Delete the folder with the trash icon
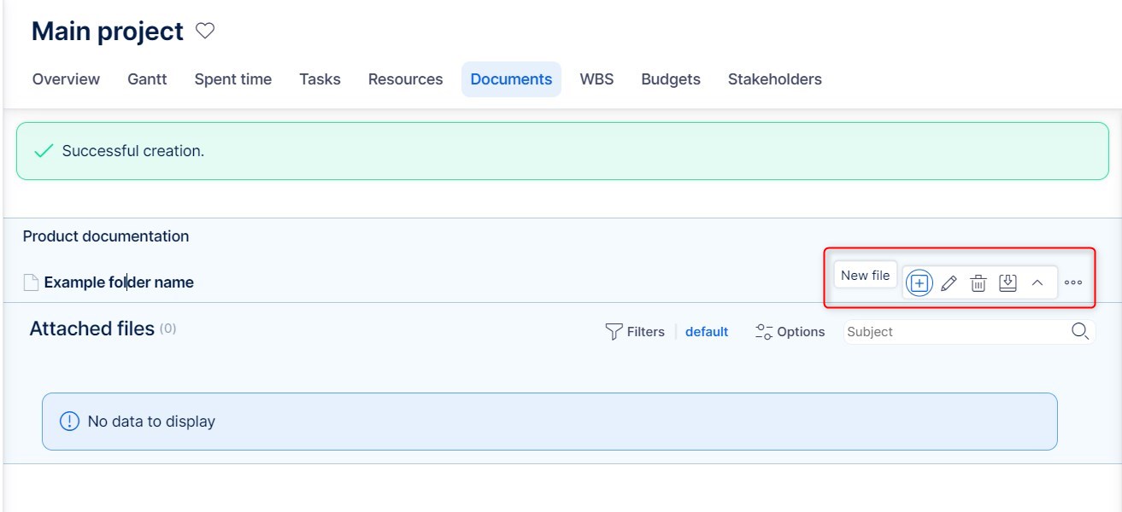1122x512 pixels. coord(978,283)
